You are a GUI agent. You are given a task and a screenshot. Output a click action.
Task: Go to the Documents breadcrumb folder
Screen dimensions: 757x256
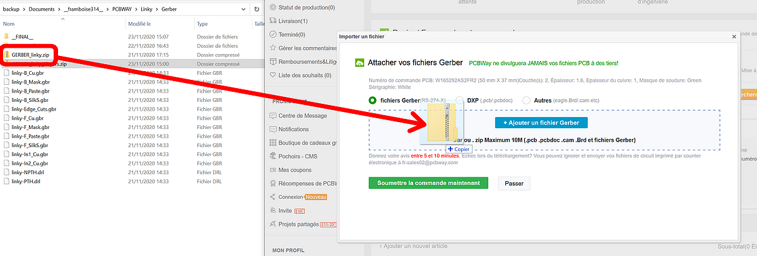point(40,10)
